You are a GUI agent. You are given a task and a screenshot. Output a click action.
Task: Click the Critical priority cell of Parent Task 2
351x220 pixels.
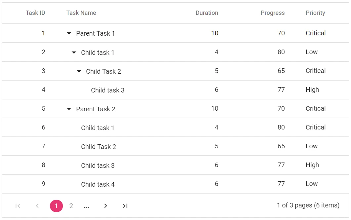(x=315, y=109)
